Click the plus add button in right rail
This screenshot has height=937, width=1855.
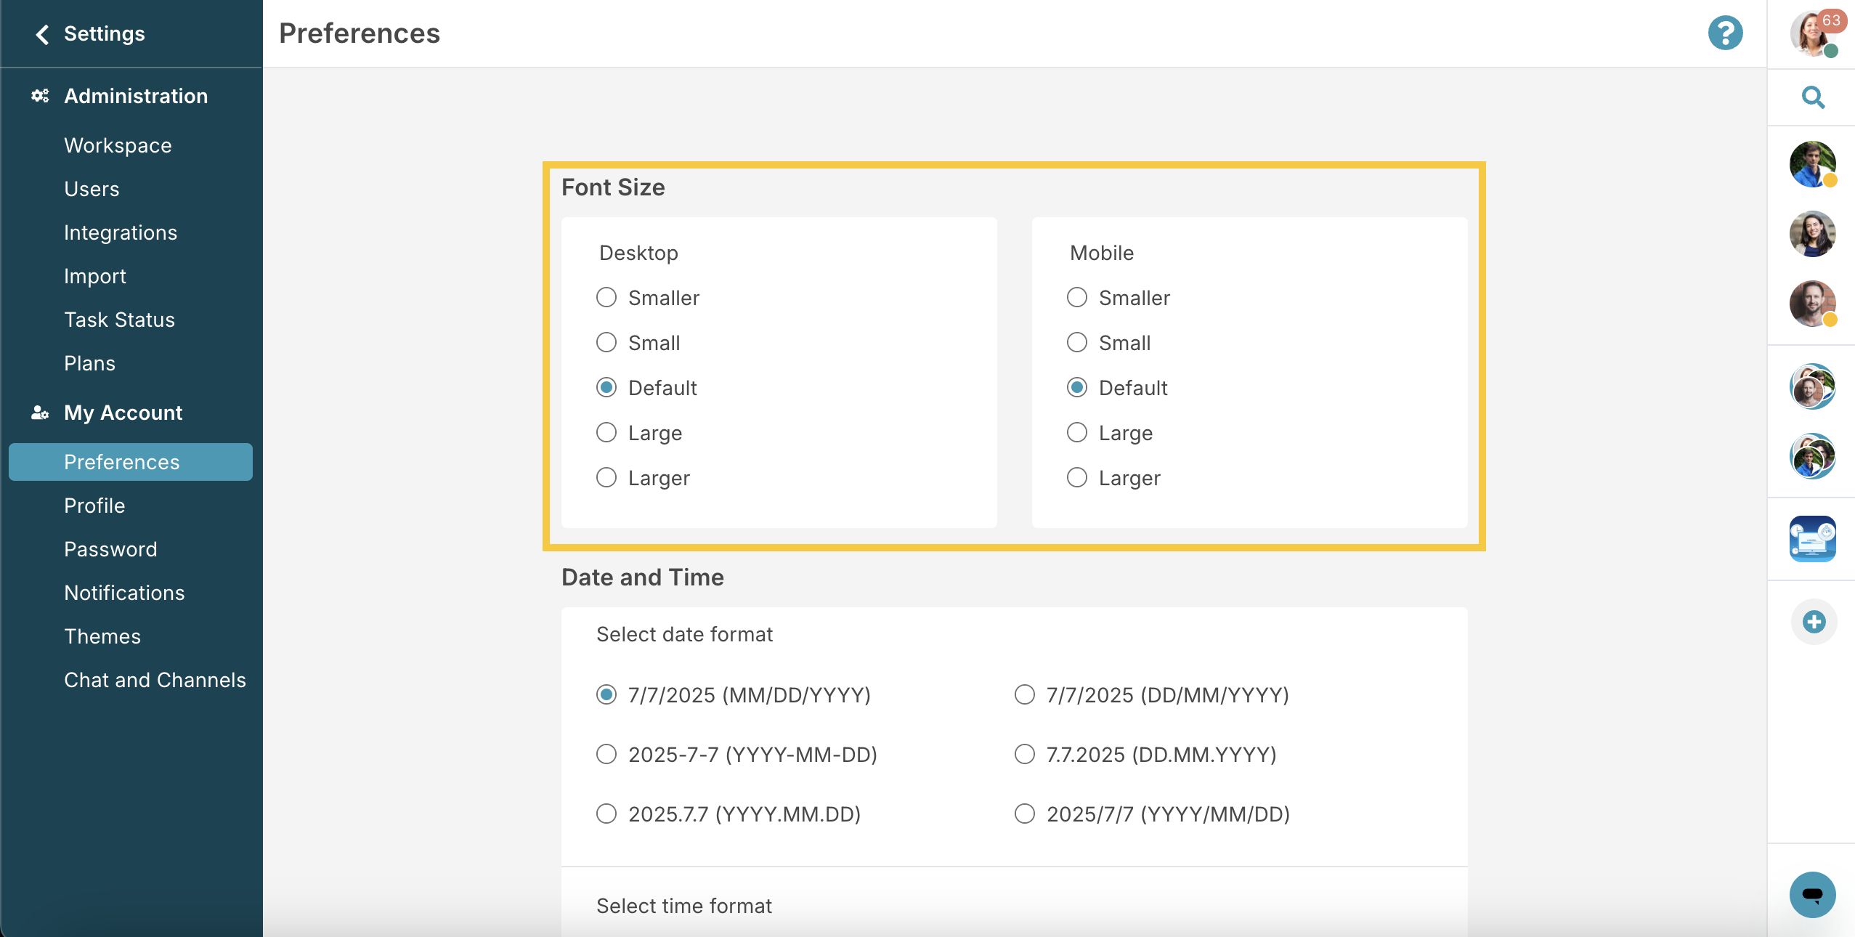tap(1814, 622)
